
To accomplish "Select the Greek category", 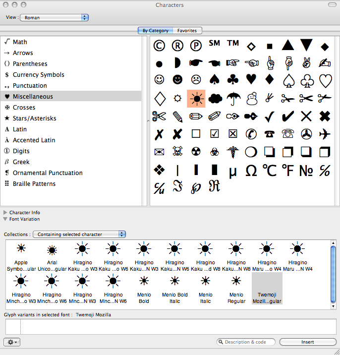I will click(71, 162).
